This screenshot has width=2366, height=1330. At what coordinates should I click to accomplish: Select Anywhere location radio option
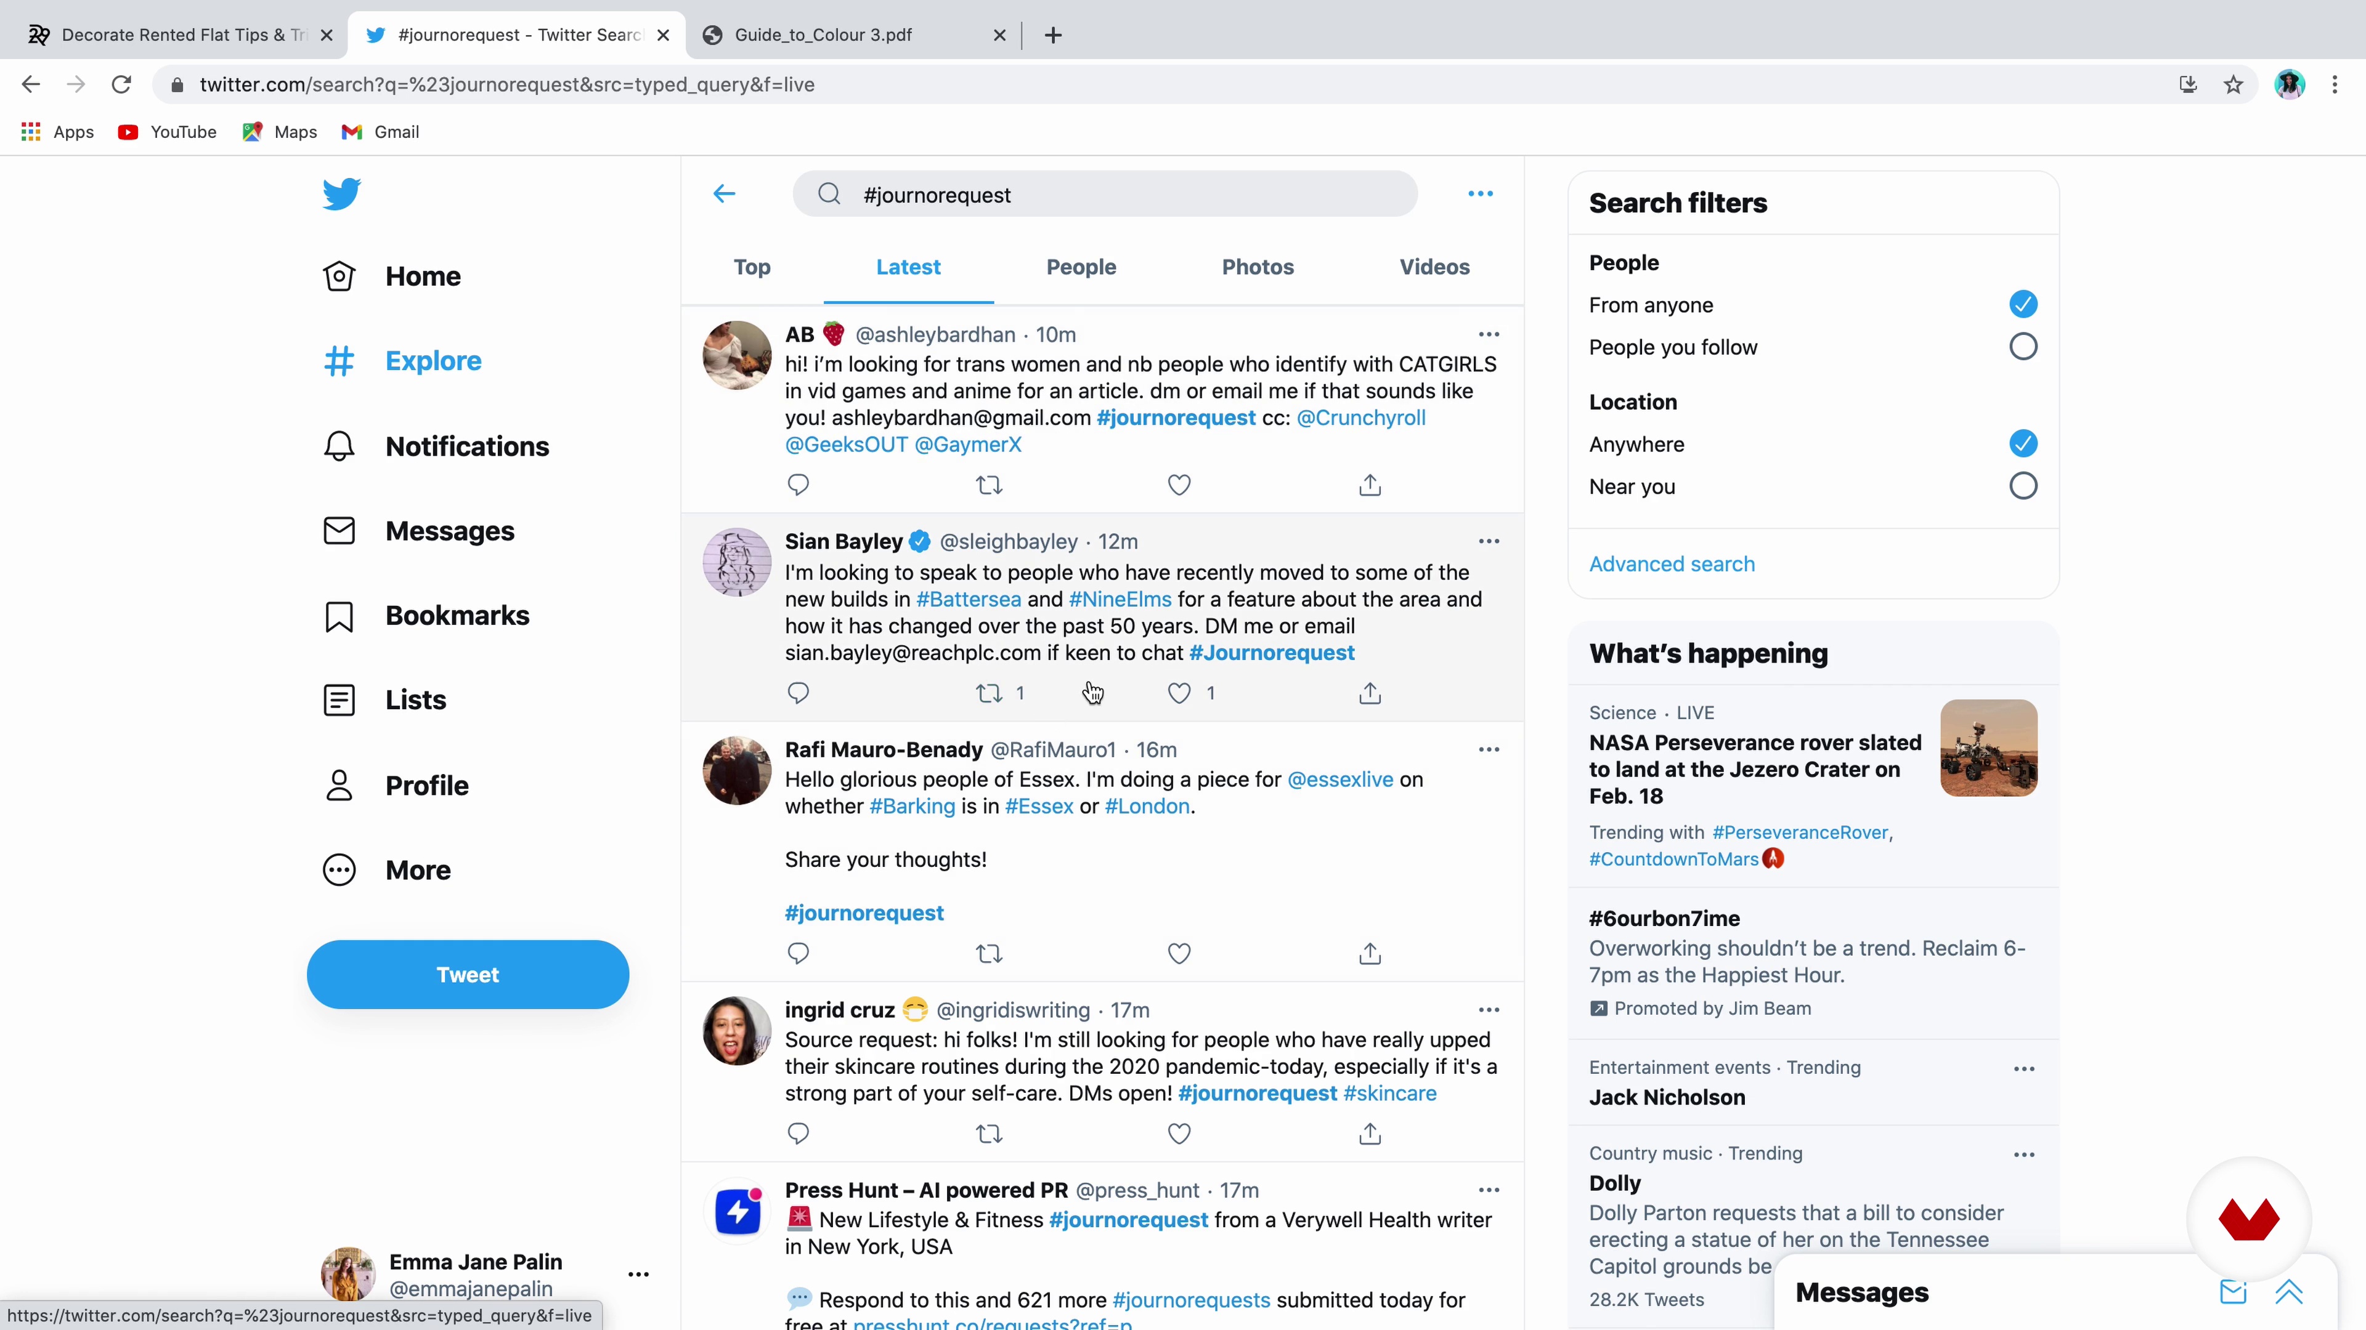(x=2022, y=443)
